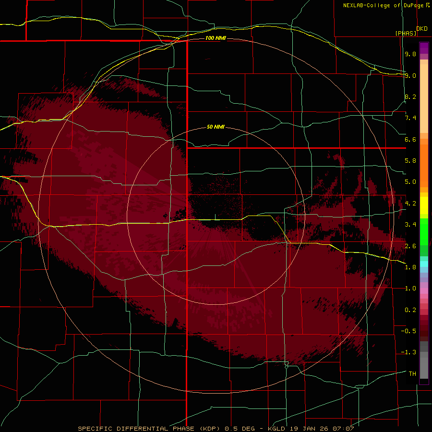
Task: Select the -1.3 scale value
Action: pos(408,352)
